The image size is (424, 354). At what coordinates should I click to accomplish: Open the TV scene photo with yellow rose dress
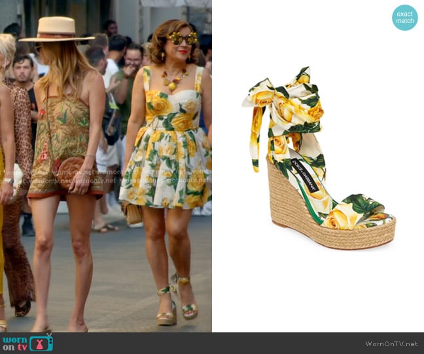pos(106,166)
